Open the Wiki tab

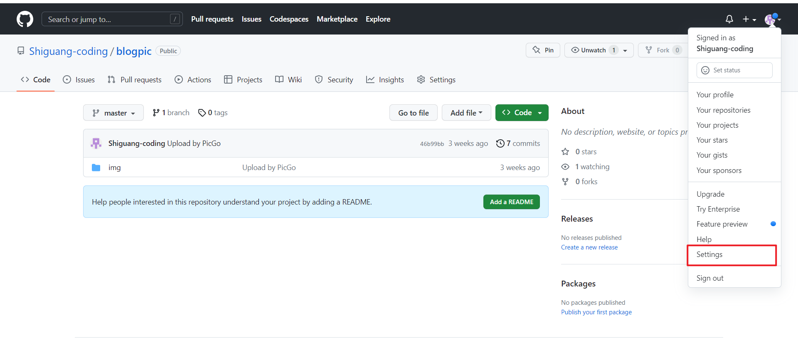pos(288,79)
